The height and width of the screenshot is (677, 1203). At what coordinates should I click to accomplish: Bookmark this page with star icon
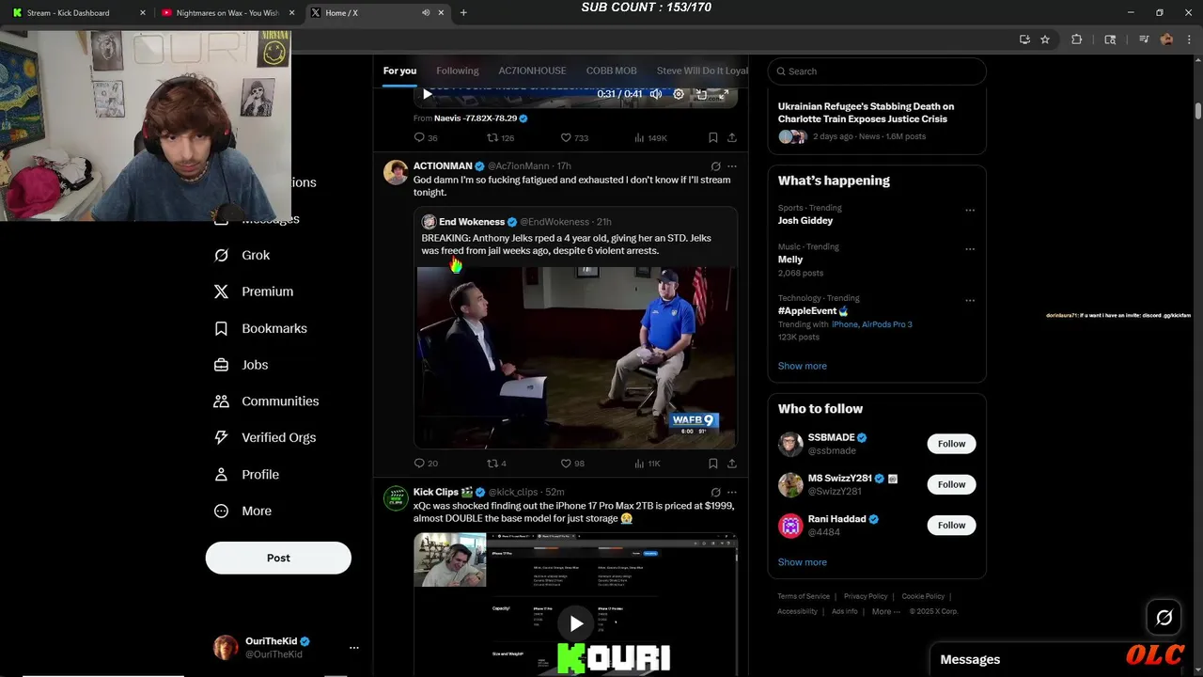(1045, 39)
